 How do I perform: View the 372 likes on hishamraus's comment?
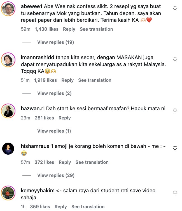click(x=44, y=162)
